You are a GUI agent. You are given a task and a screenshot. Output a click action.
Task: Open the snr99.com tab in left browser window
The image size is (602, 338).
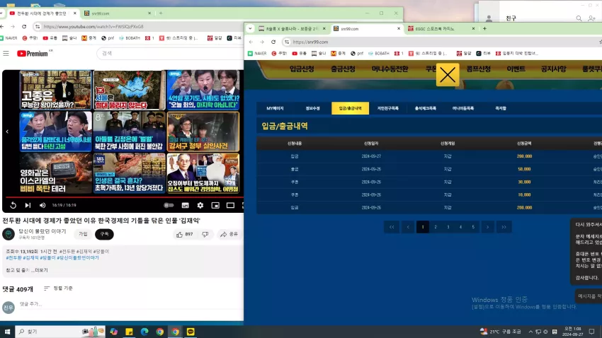click(x=118, y=13)
